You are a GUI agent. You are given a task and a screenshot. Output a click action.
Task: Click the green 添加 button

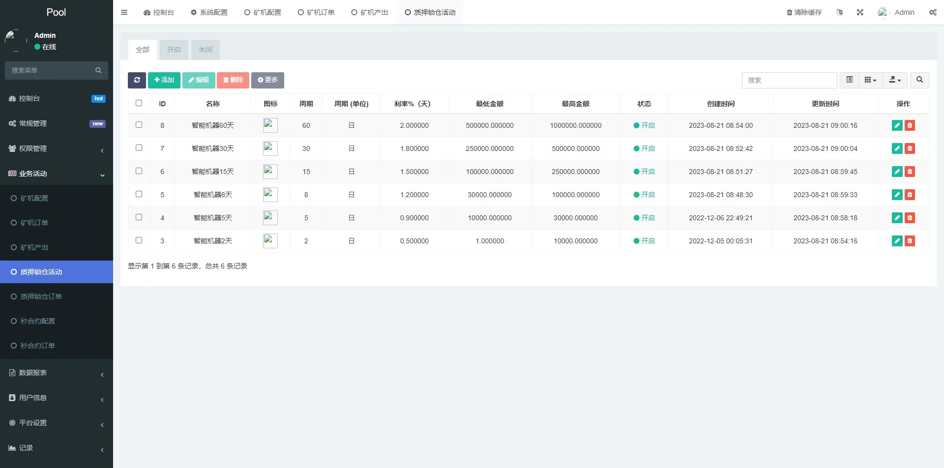(164, 80)
